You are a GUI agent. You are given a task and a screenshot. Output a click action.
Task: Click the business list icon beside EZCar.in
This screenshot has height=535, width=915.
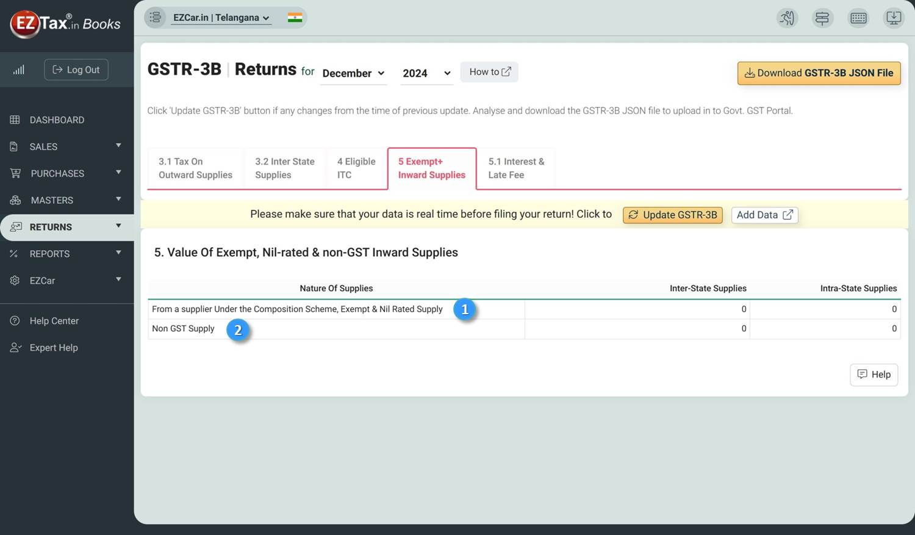click(x=156, y=17)
